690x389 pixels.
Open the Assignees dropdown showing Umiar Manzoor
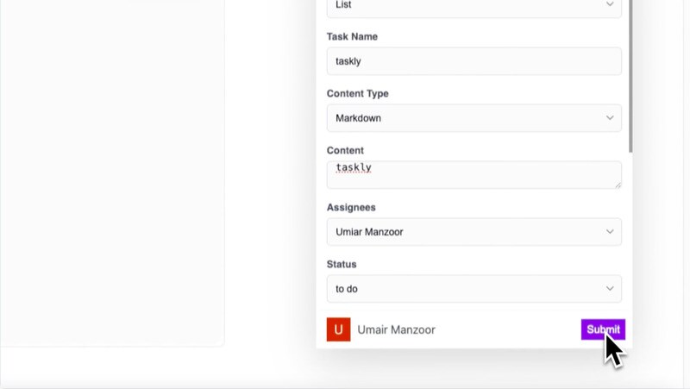pos(474,232)
